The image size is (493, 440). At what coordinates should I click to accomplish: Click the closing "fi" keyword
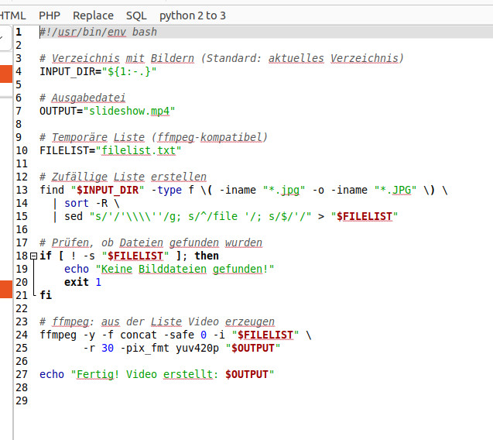pyautogui.click(x=46, y=295)
